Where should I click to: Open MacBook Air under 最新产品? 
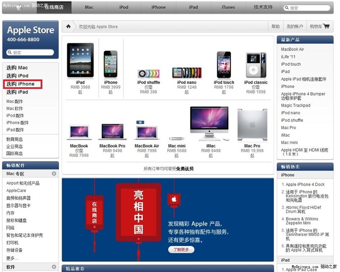pyautogui.click(x=292, y=49)
